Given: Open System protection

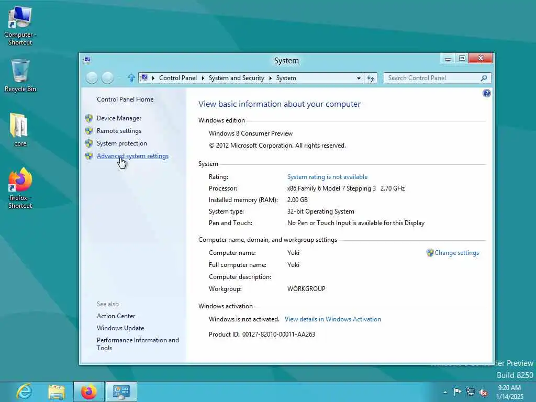Looking at the screenshot, I should pos(121,143).
